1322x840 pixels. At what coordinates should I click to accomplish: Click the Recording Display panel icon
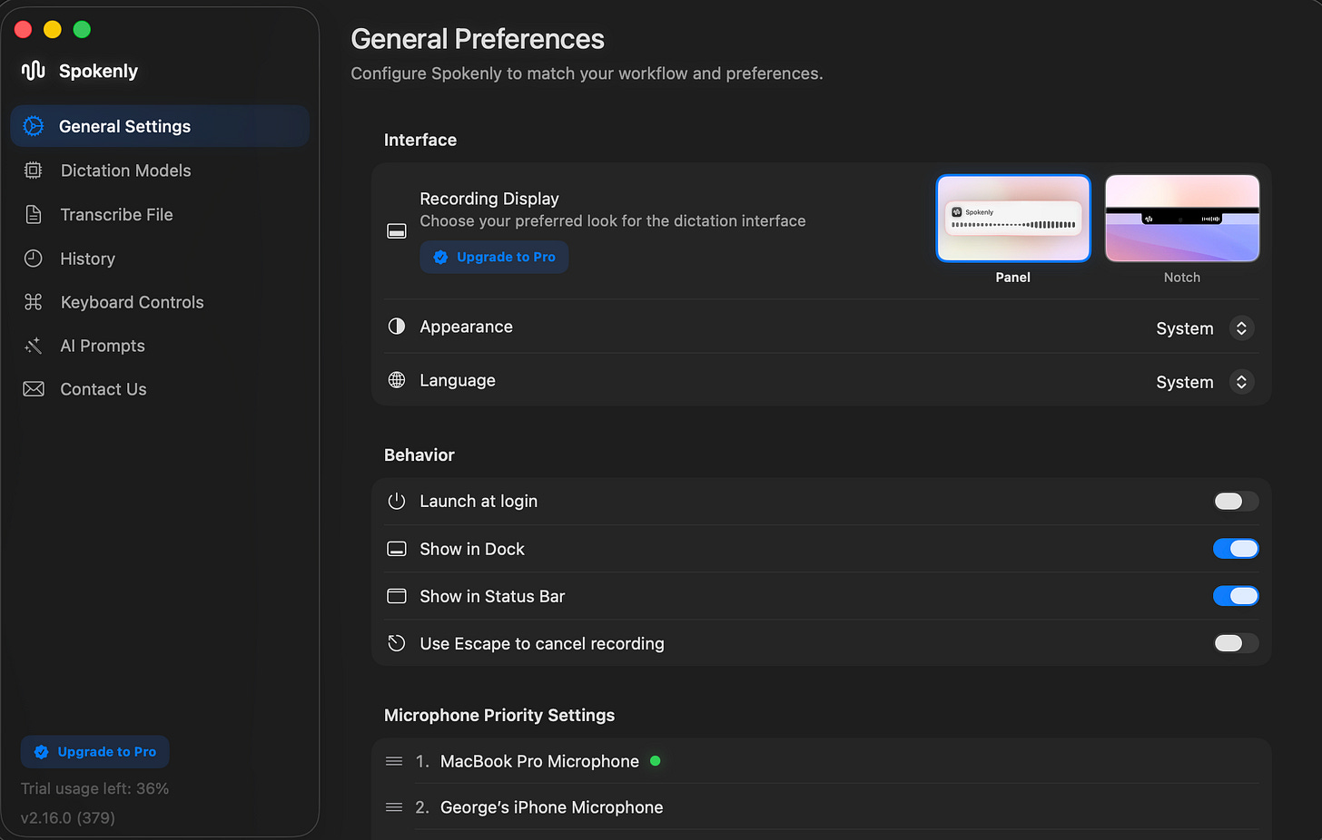[x=397, y=231]
